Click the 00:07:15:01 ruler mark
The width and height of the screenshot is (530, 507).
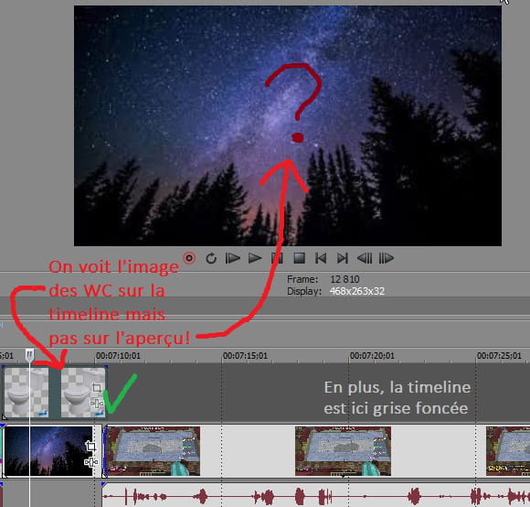click(245, 356)
